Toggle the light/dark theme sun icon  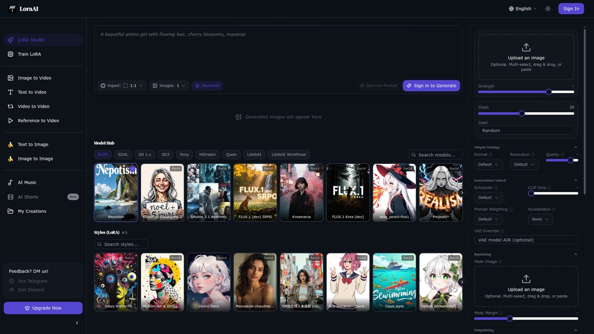(x=548, y=8)
